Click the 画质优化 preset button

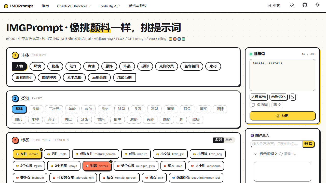coord(278,97)
